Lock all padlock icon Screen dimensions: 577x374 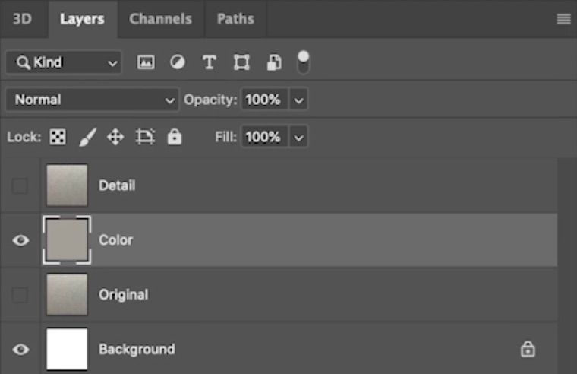tap(175, 137)
